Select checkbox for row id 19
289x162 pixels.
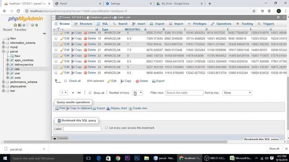point(56,39)
